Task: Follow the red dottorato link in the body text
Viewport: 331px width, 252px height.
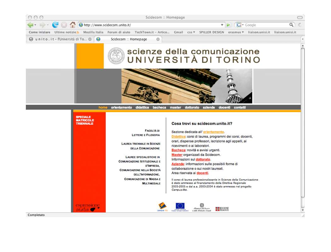Action: coord(203,159)
